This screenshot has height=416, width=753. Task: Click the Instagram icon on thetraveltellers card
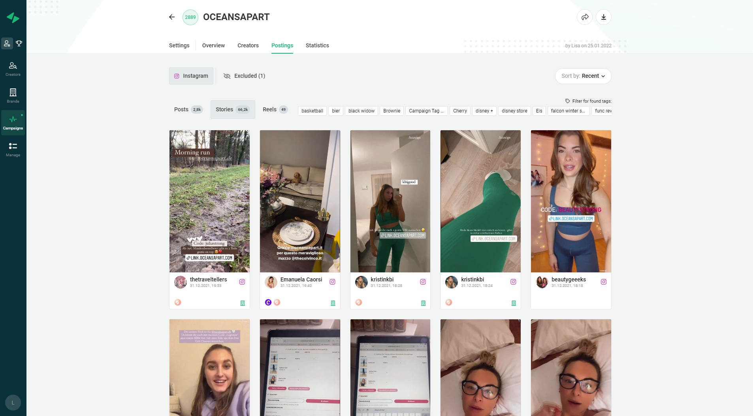coord(242,282)
